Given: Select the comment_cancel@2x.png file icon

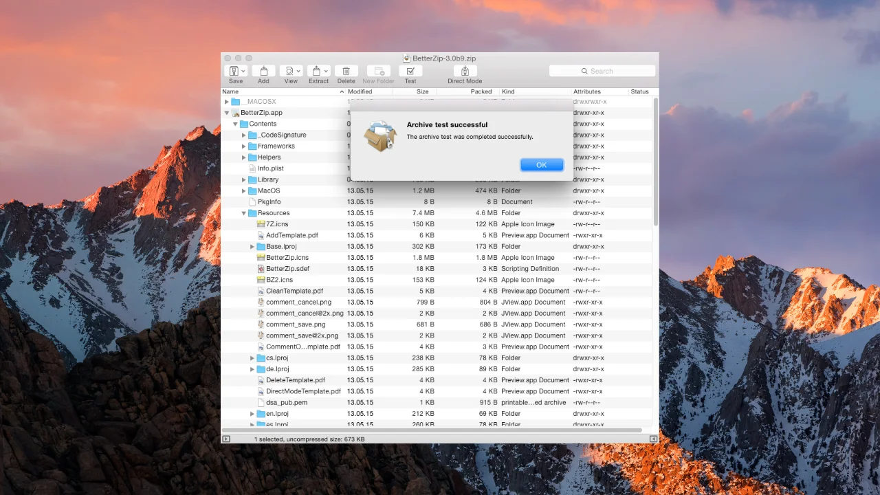Looking at the screenshot, I should 261,313.
